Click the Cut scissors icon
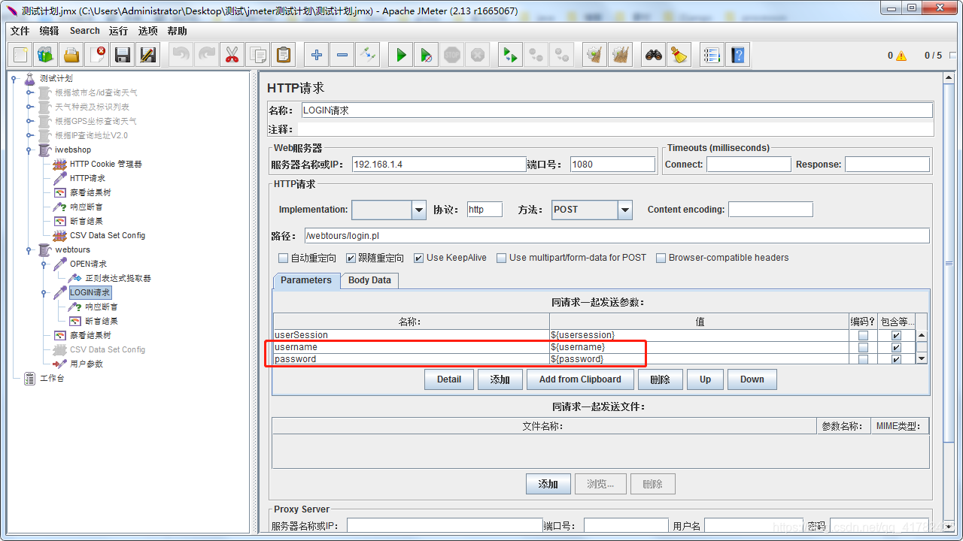963x541 pixels. [x=232, y=55]
